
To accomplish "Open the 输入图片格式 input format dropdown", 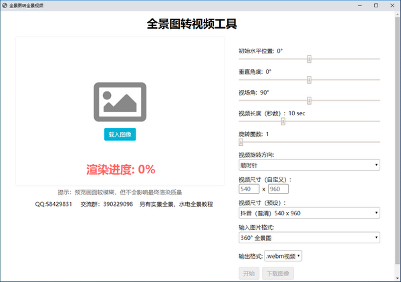I will [309, 237].
